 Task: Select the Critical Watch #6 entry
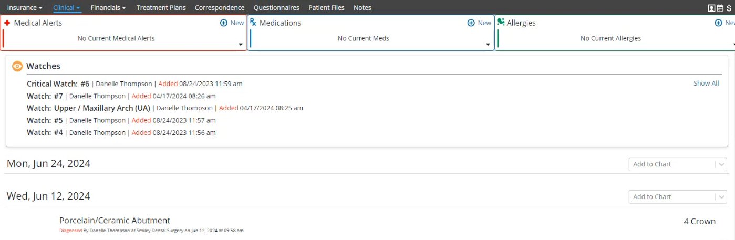click(x=58, y=84)
